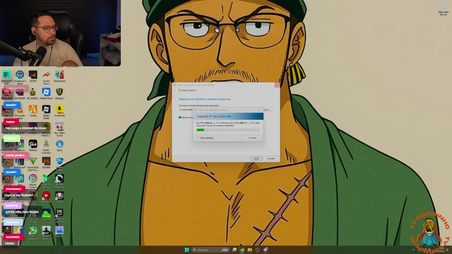
Task: Open the Battlefield 2042 desktop shortcut
Action: point(6,77)
